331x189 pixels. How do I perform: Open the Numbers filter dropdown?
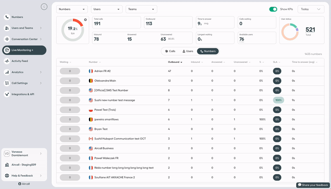click(x=72, y=9)
